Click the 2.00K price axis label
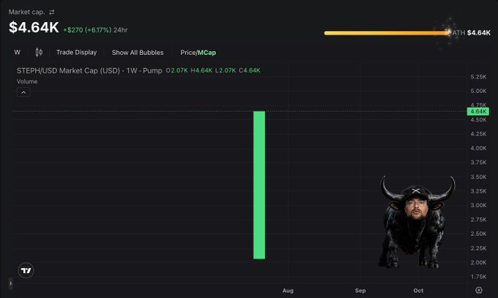 pyautogui.click(x=478, y=262)
